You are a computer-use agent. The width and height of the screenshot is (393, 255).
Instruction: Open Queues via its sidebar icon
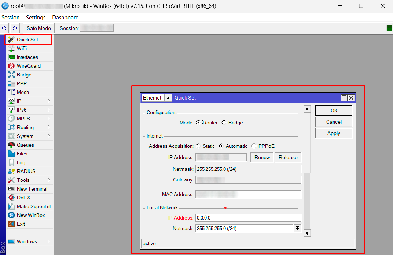(x=11, y=145)
